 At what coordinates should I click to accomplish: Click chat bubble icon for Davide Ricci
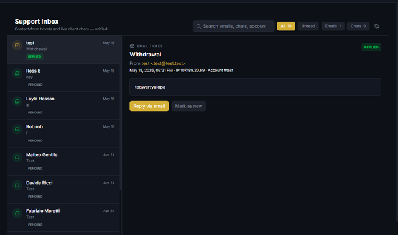click(x=17, y=185)
